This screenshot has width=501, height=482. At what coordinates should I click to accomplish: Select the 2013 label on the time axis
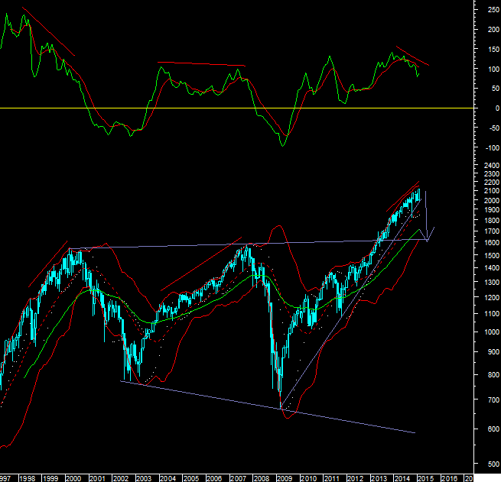(x=379, y=478)
